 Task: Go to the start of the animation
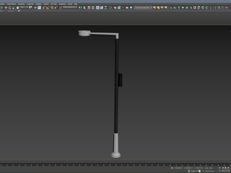tap(220, 168)
